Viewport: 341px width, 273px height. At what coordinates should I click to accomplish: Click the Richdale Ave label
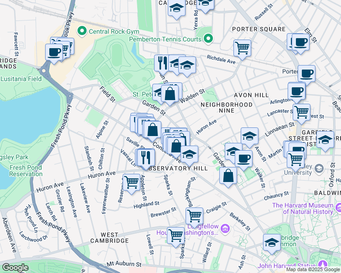coord(221,60)
